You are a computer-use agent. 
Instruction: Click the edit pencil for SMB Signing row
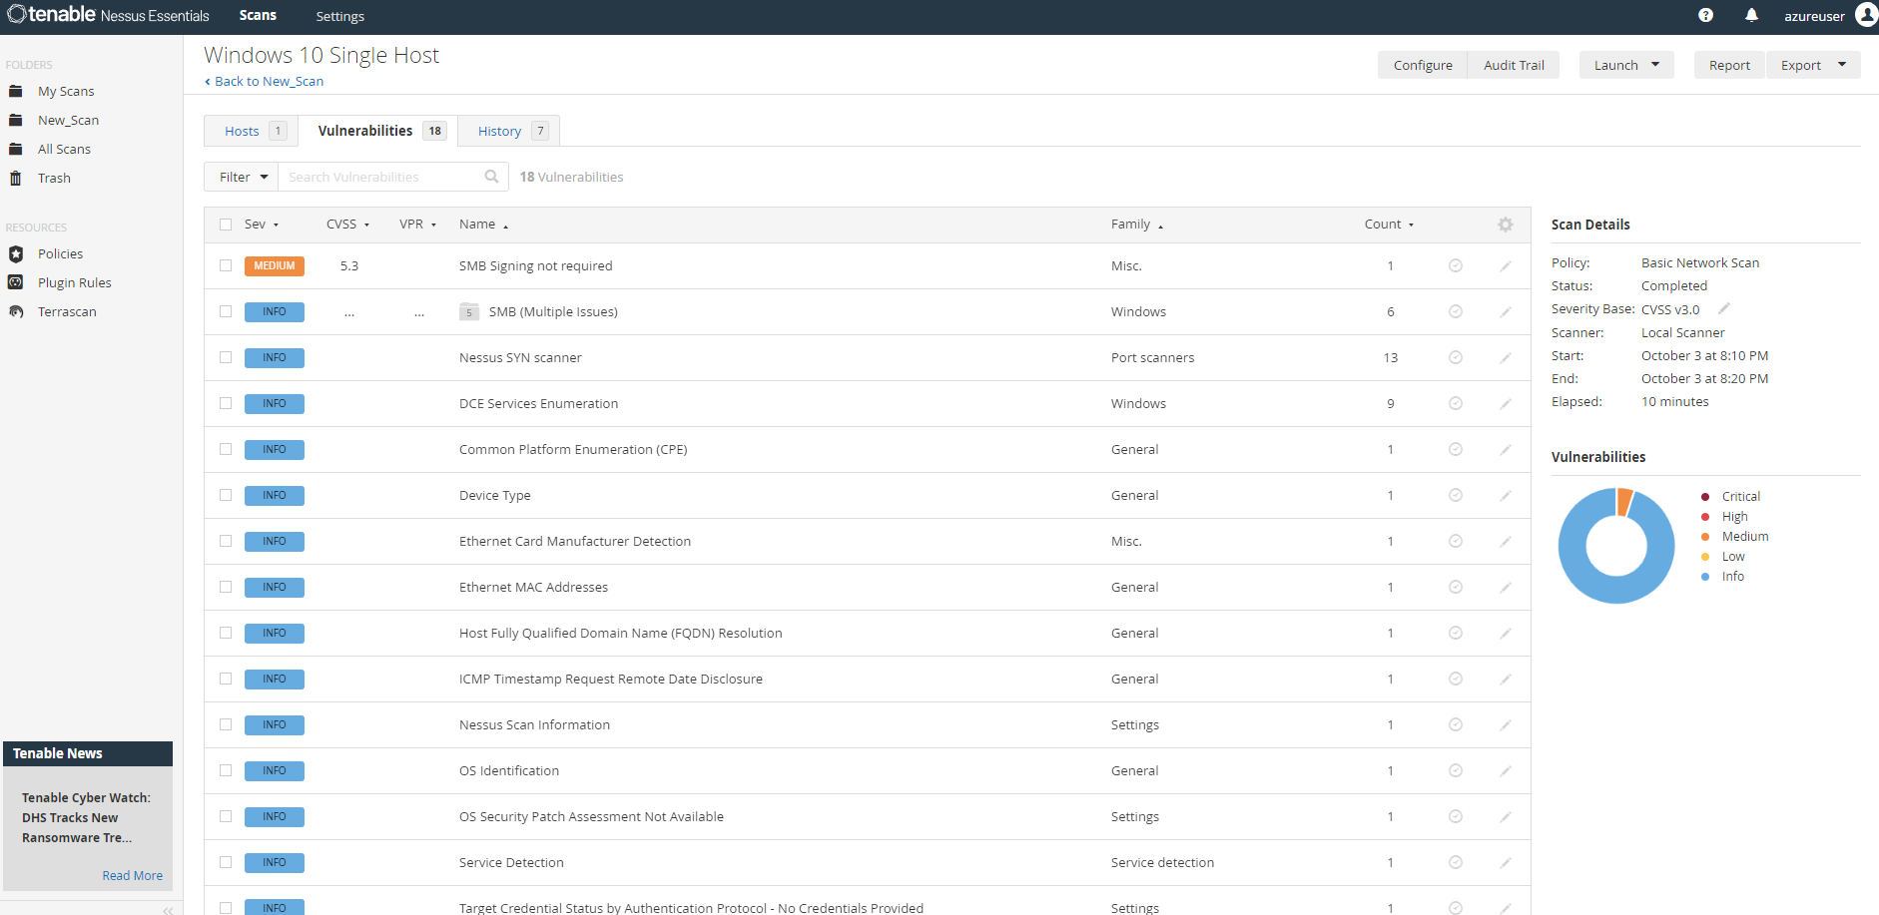pos(1506,265)
